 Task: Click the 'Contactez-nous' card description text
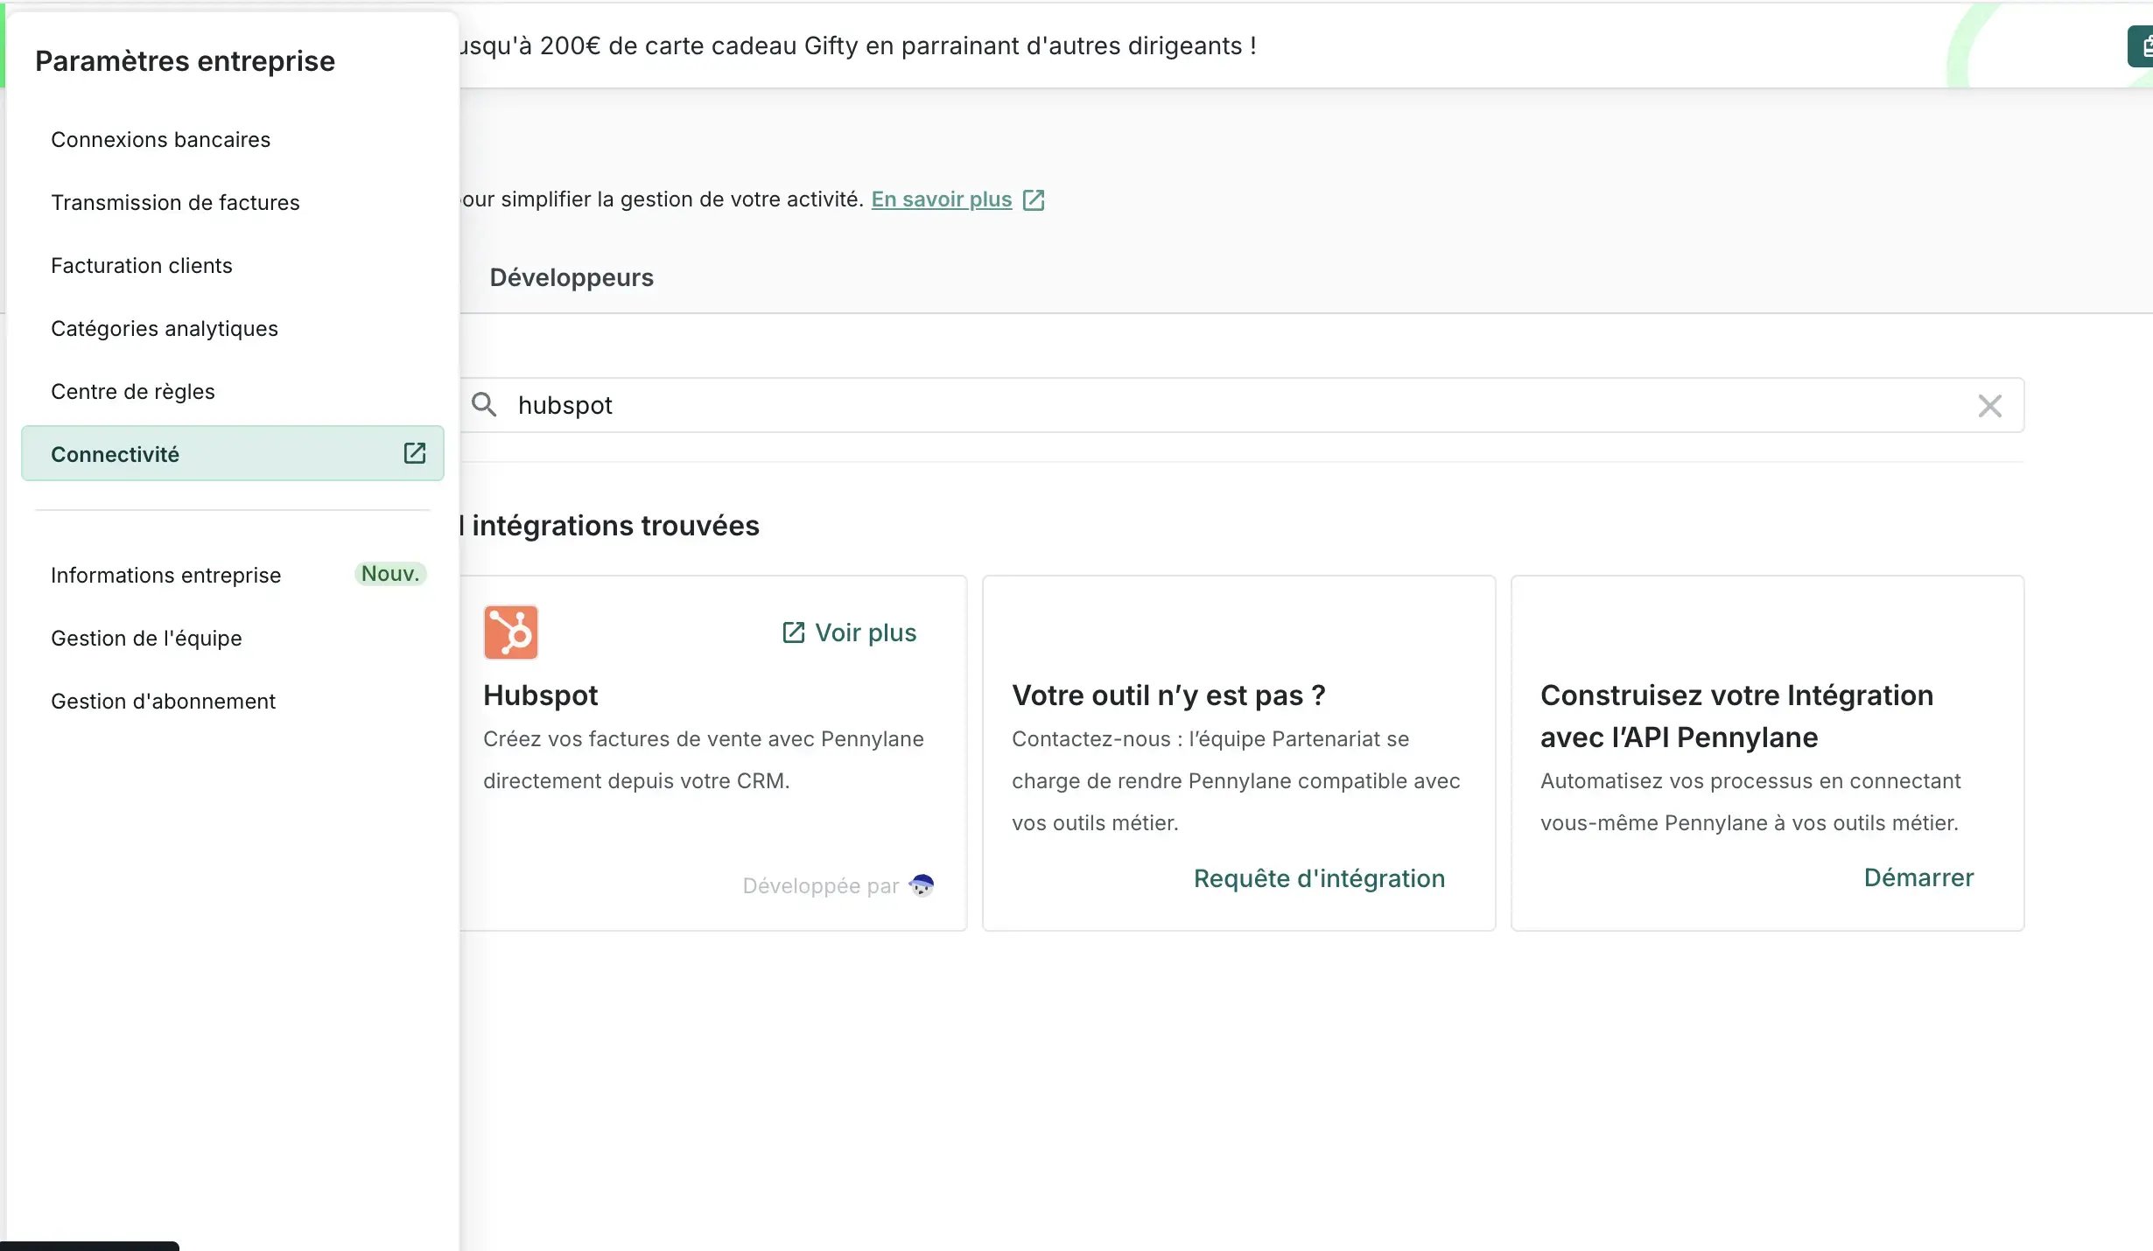[1236, 780]
